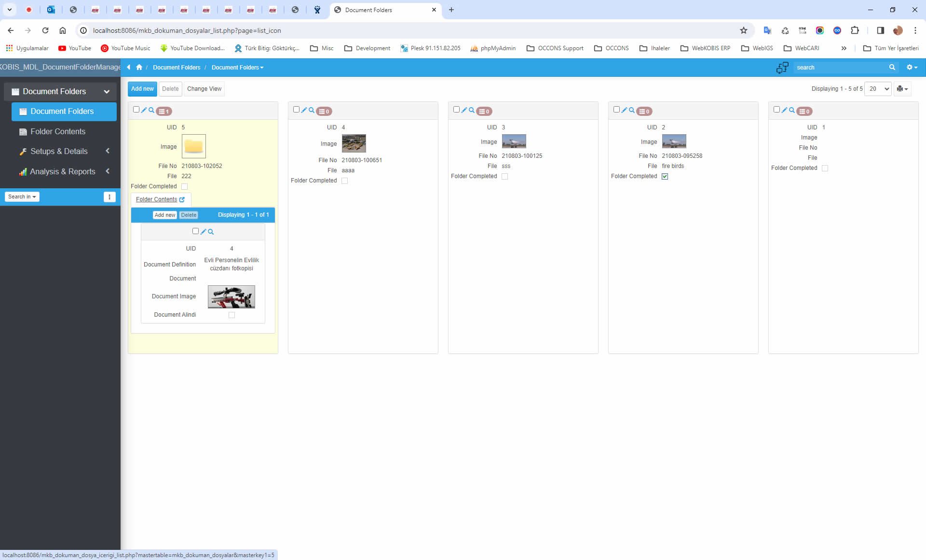Image resolution: width=926 pixels, height=560 pixels.
Task: Click the home icon in the breadcrumb
Action: [x=139, y=67]
